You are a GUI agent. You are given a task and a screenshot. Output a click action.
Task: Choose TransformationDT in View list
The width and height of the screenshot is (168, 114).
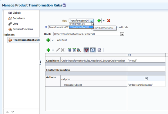pos(79,27)
